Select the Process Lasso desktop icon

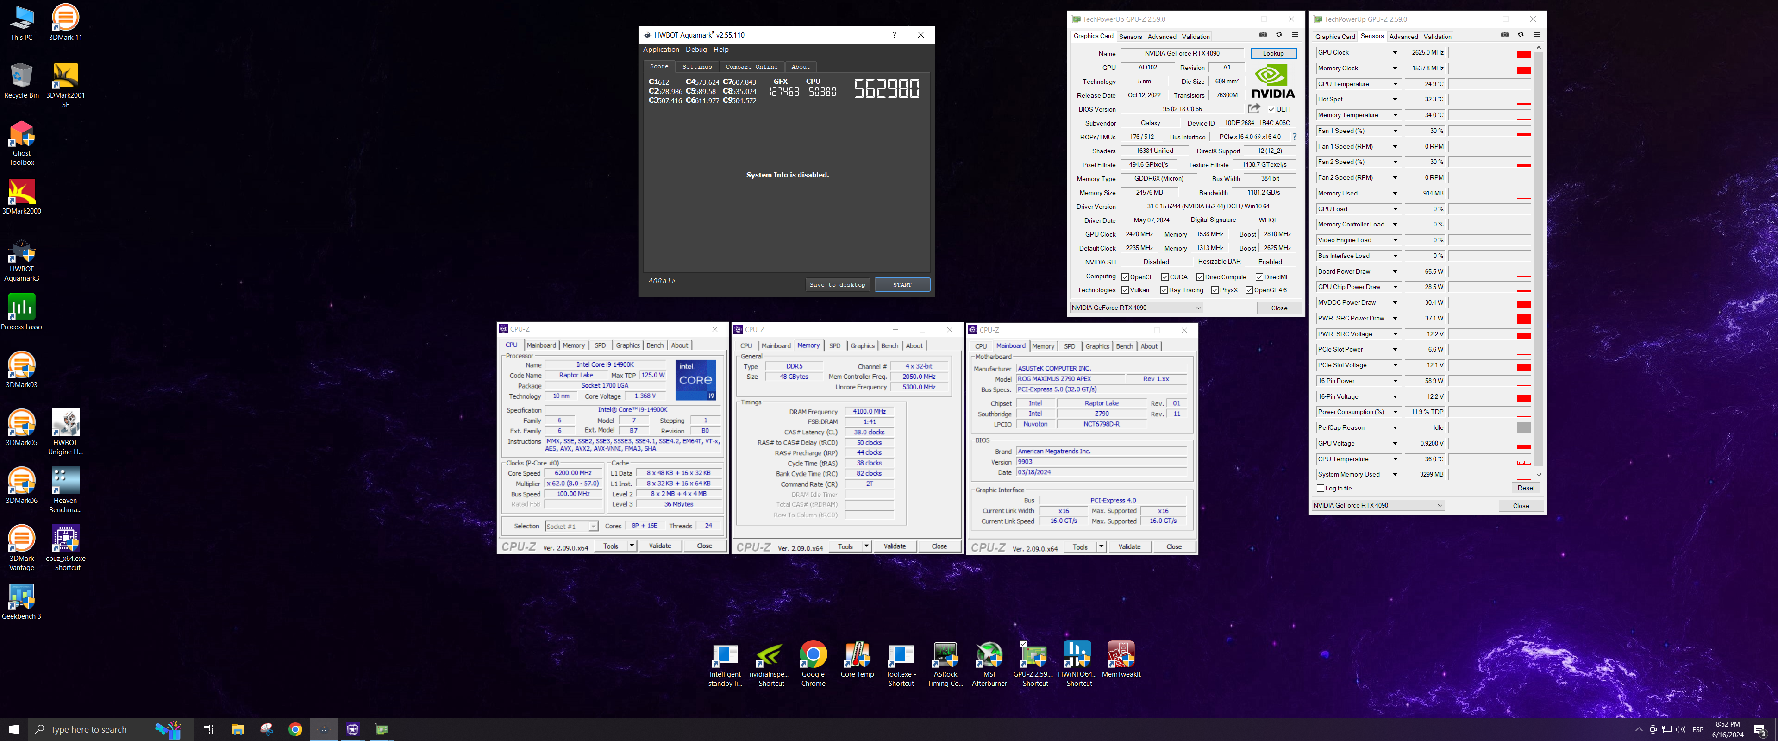(x=21, y=312)
